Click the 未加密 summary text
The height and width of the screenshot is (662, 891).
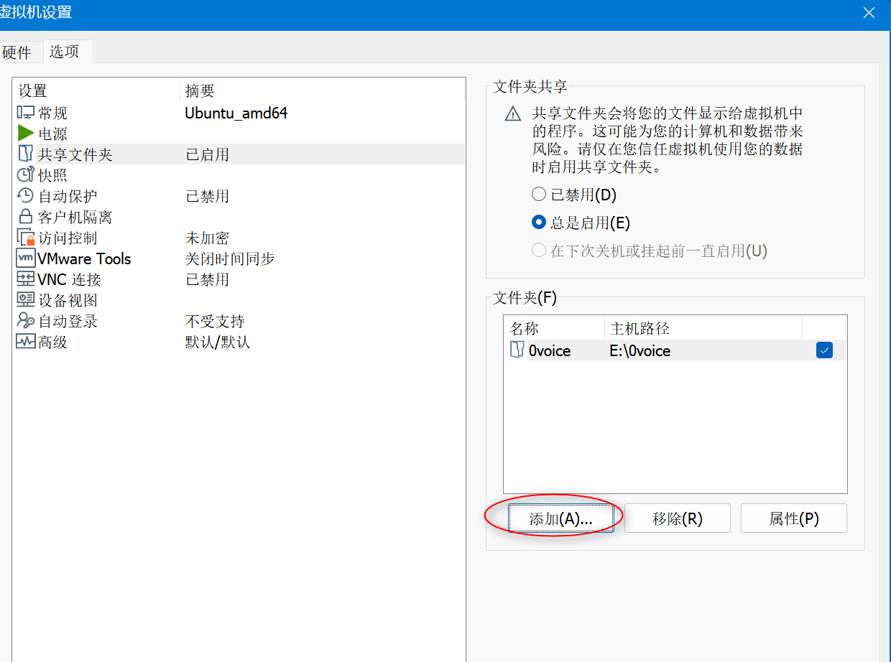[208, 238]
